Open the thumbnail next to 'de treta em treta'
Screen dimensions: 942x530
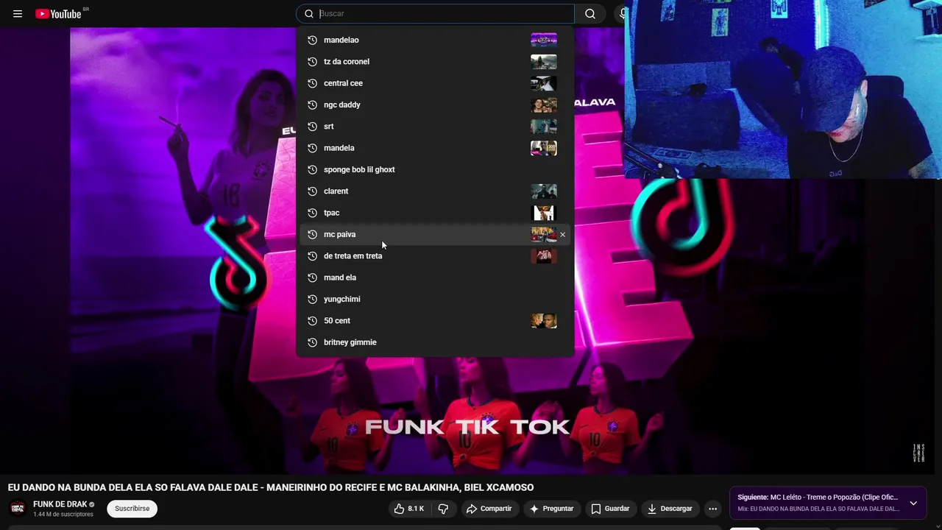tap(544, 256)
